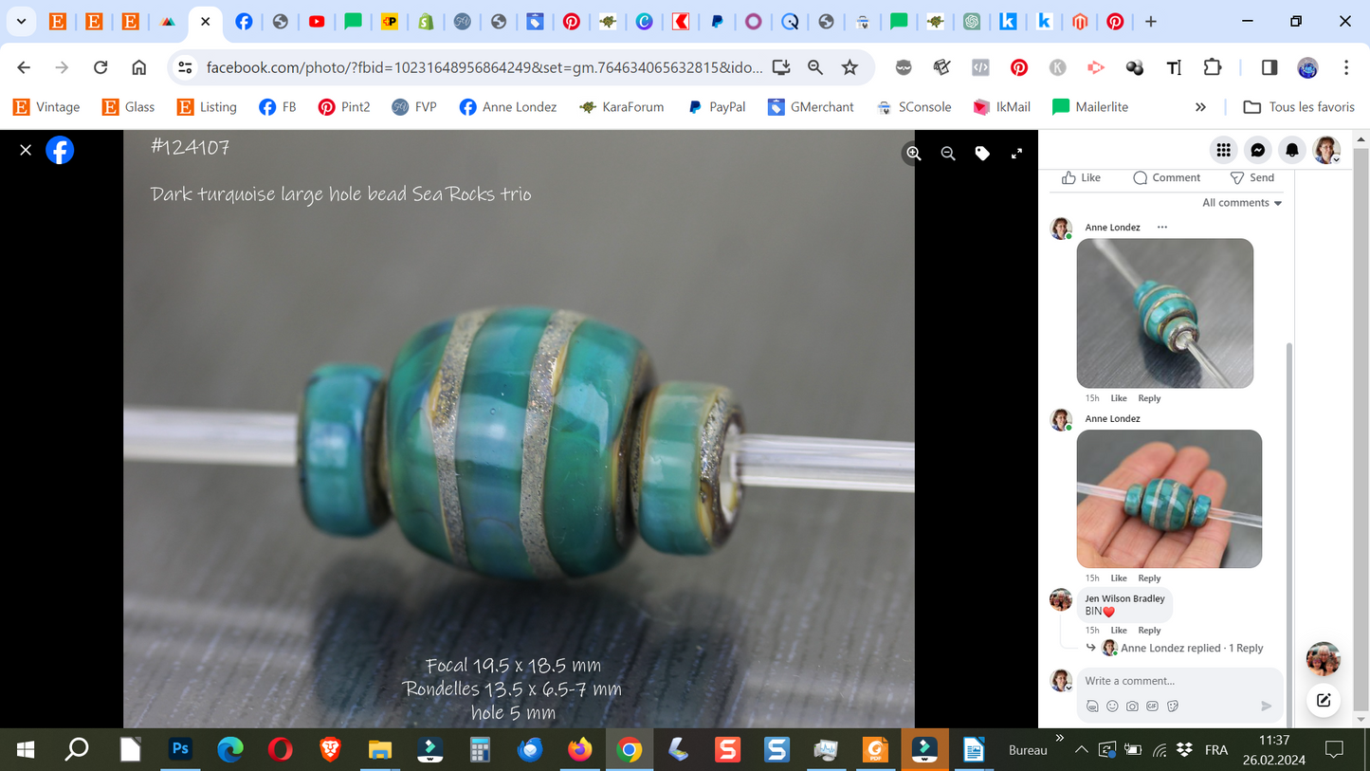Open the Pinterest extension icon
Viewport: 1370px width, 771px height.
[x=1018, y=67]
